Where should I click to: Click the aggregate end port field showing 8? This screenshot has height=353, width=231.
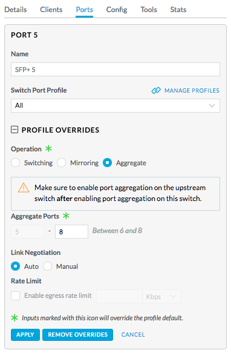pos(71,231)
